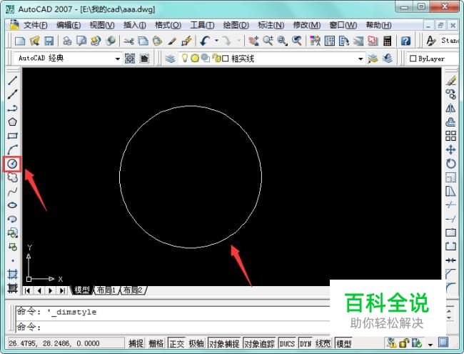The height and width of the screenshot is (354, 464).
Task: Toggle 正交 ortho mode
Action: point(176,343)
